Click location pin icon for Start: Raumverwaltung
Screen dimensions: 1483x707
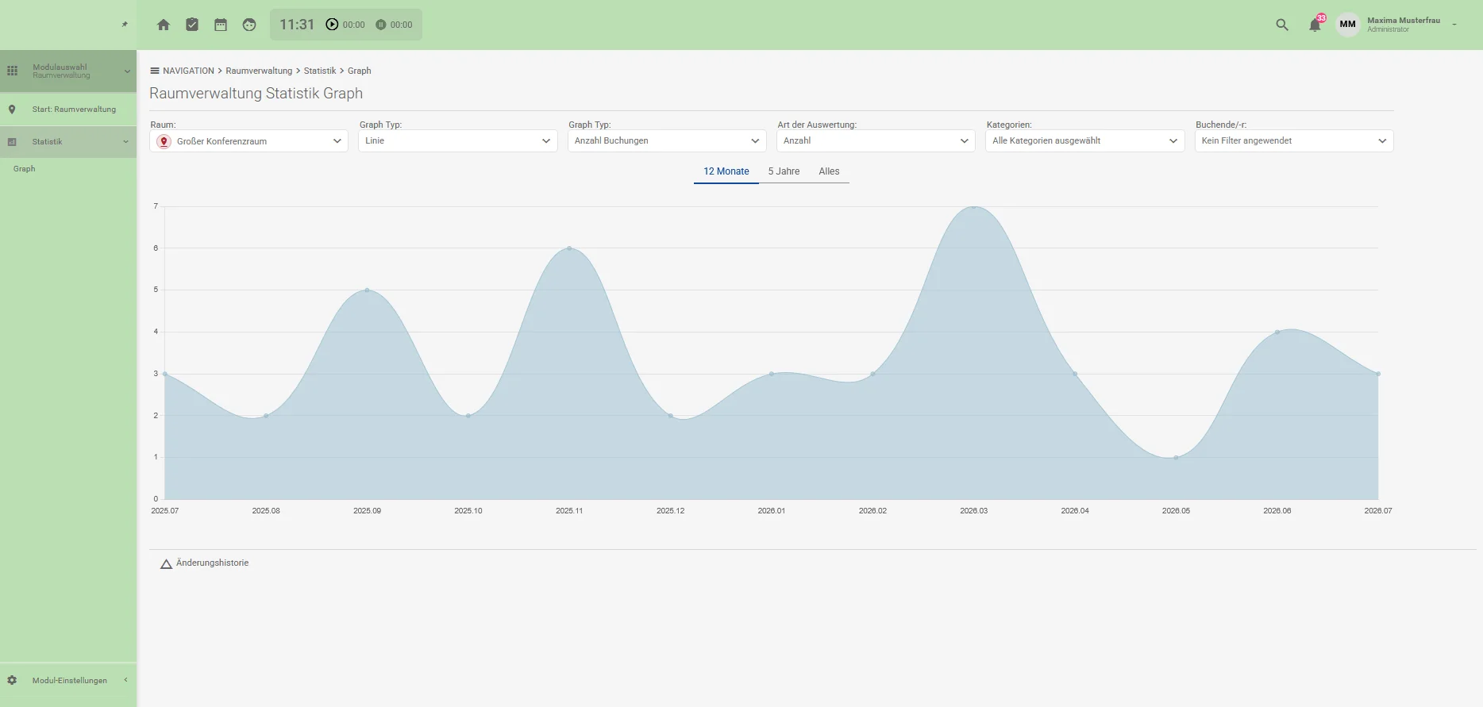(x=12, y=110)
